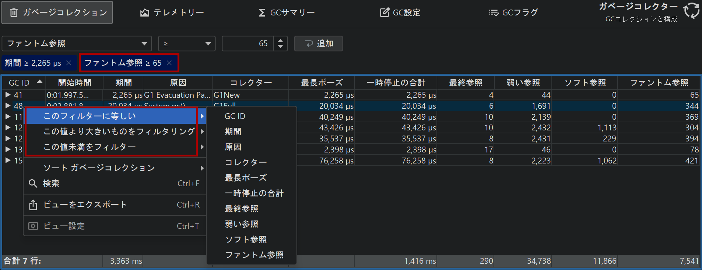Expand the GC ID 41 row
This screenshot has height=270, width=702.
[8, 95]
